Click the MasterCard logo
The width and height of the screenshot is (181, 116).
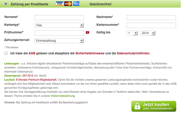(x=68, y=4)
